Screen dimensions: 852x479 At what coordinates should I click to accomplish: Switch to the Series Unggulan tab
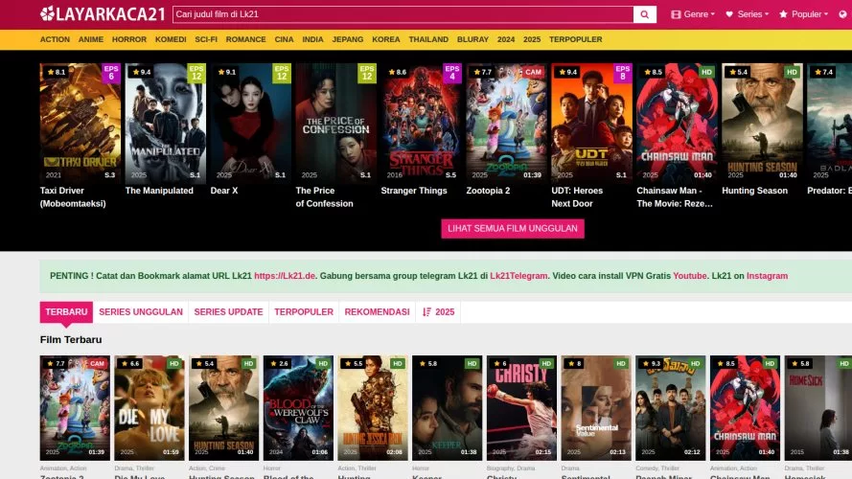tap(141, 312)
